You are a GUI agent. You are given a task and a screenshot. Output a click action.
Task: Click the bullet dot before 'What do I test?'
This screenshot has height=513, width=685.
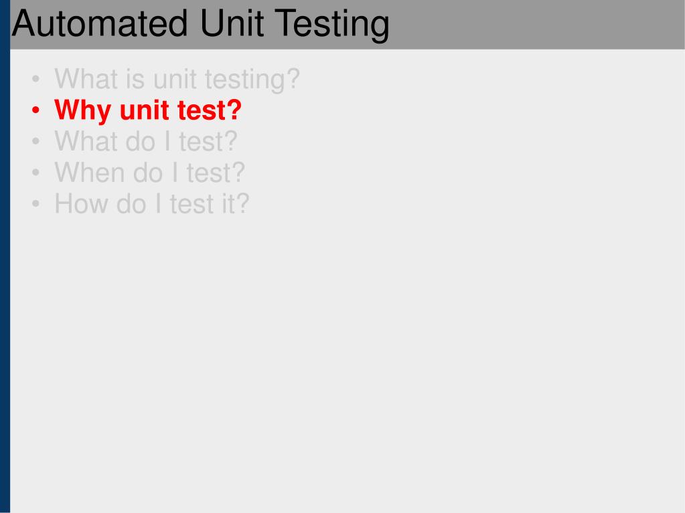click(35, 141)
